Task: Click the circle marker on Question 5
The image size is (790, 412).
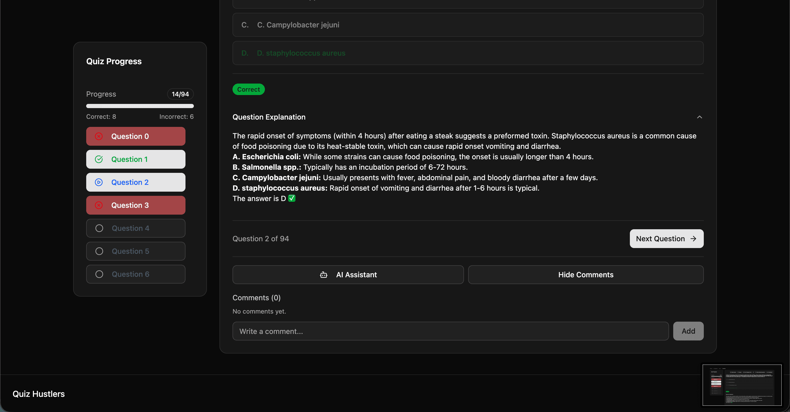Action: [x=99, y=251]
